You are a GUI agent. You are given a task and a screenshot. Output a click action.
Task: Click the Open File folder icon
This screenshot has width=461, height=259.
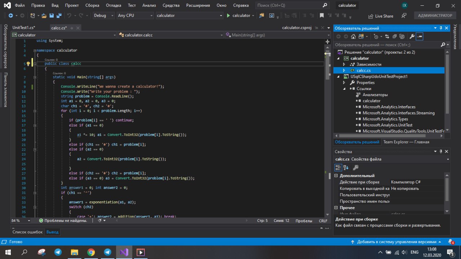(44, 15)
